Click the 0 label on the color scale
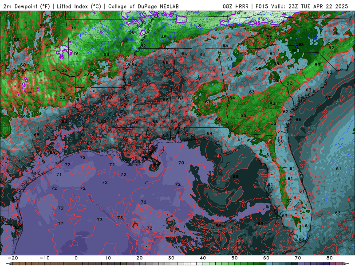 point(76,258)
